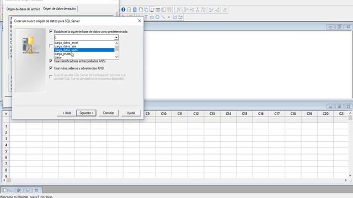Toggle the greyed 'Use el servidor SQL Server' checkbox
The height and width of the screenshot is (198, 353).
51,77
